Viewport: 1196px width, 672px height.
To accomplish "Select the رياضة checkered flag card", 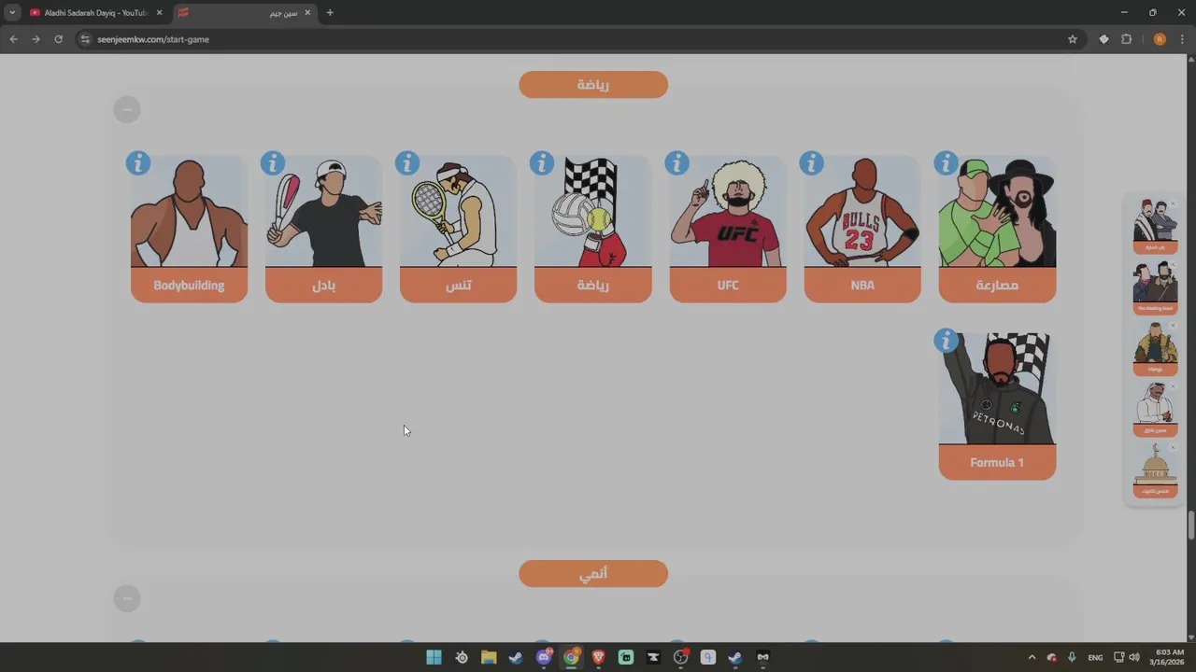I will tap(593, 229).
